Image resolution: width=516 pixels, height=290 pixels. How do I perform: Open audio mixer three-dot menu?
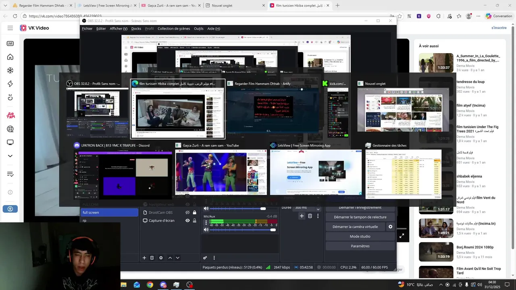[x=214, y=258]
